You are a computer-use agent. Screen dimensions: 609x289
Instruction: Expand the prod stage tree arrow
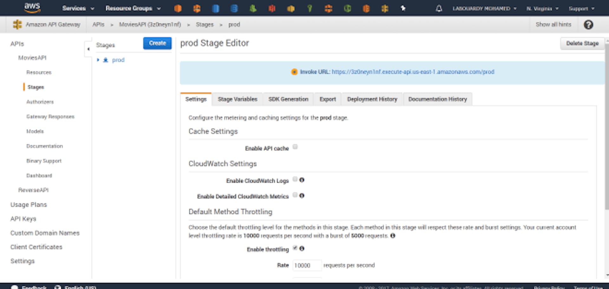click(98, 60)
